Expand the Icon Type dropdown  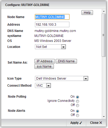[x=61, y=79]
